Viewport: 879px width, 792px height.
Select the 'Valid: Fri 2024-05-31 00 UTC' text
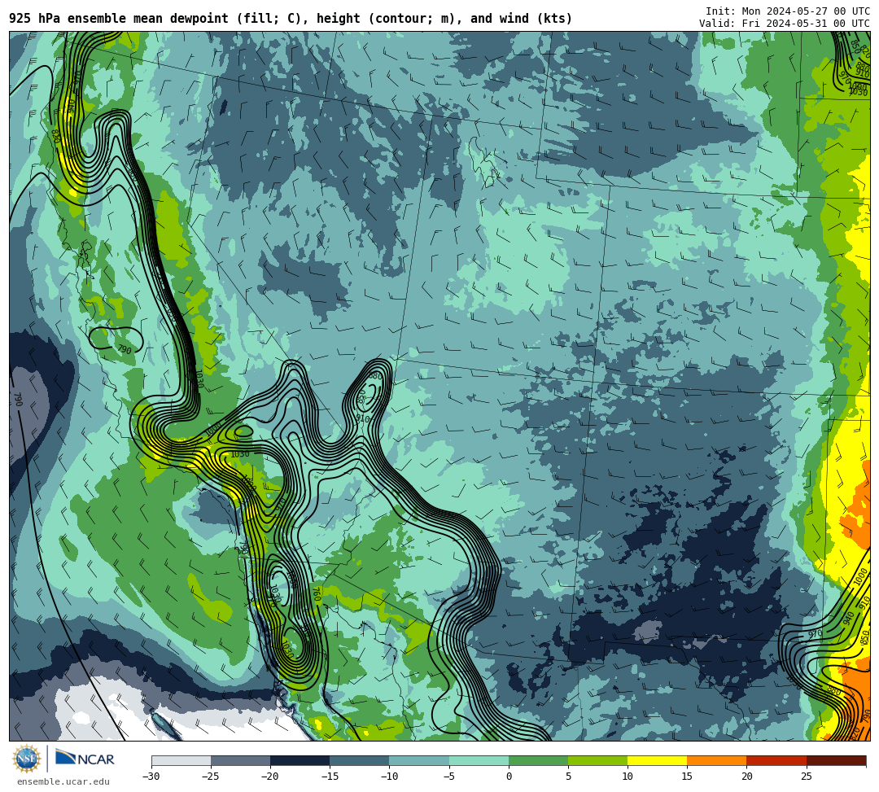pos(785,23)
